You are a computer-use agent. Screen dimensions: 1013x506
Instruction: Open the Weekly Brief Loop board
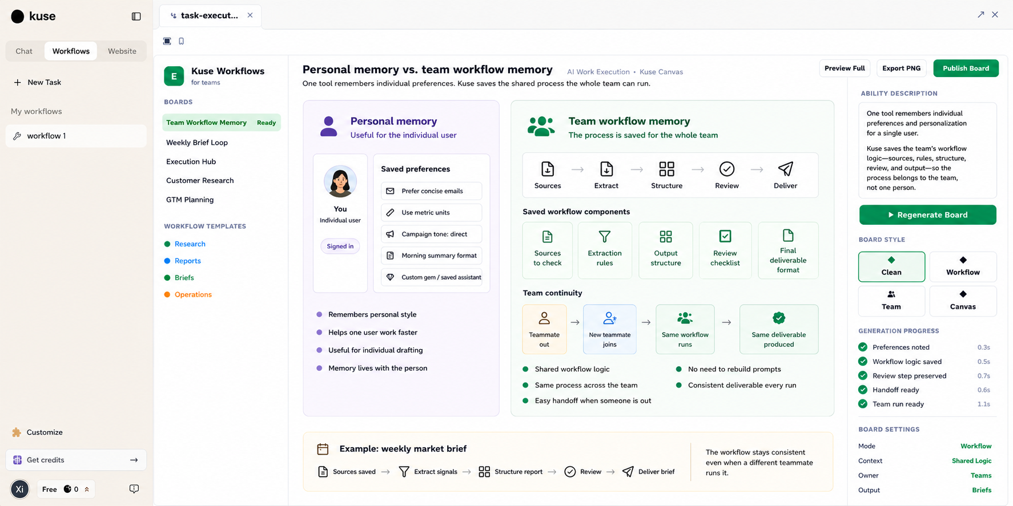[x=197, y=143]
